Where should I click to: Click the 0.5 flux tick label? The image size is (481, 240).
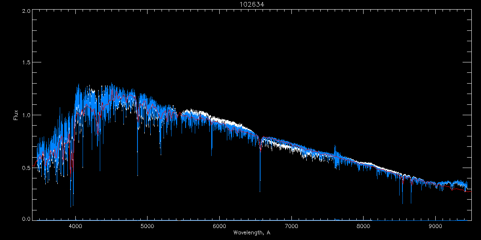(x=26, y=168)
